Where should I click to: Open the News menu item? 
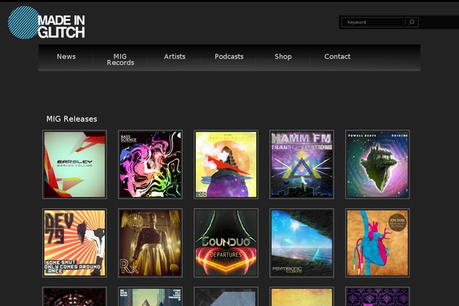coord(66,57)
